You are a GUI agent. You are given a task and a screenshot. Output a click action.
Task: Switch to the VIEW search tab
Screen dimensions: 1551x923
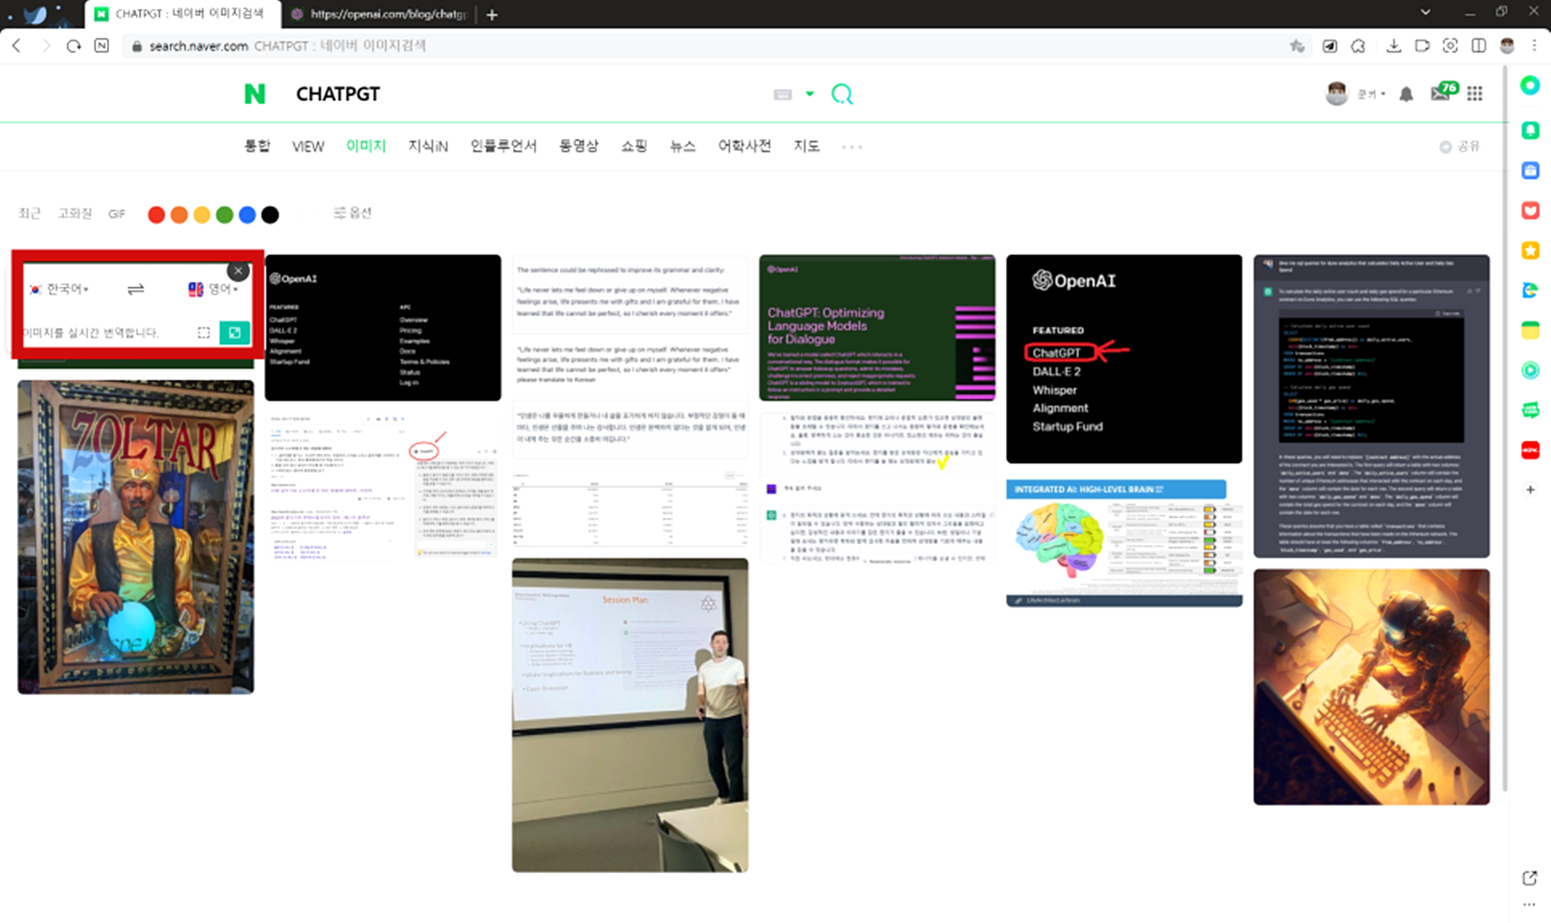(x=308, y=146)
